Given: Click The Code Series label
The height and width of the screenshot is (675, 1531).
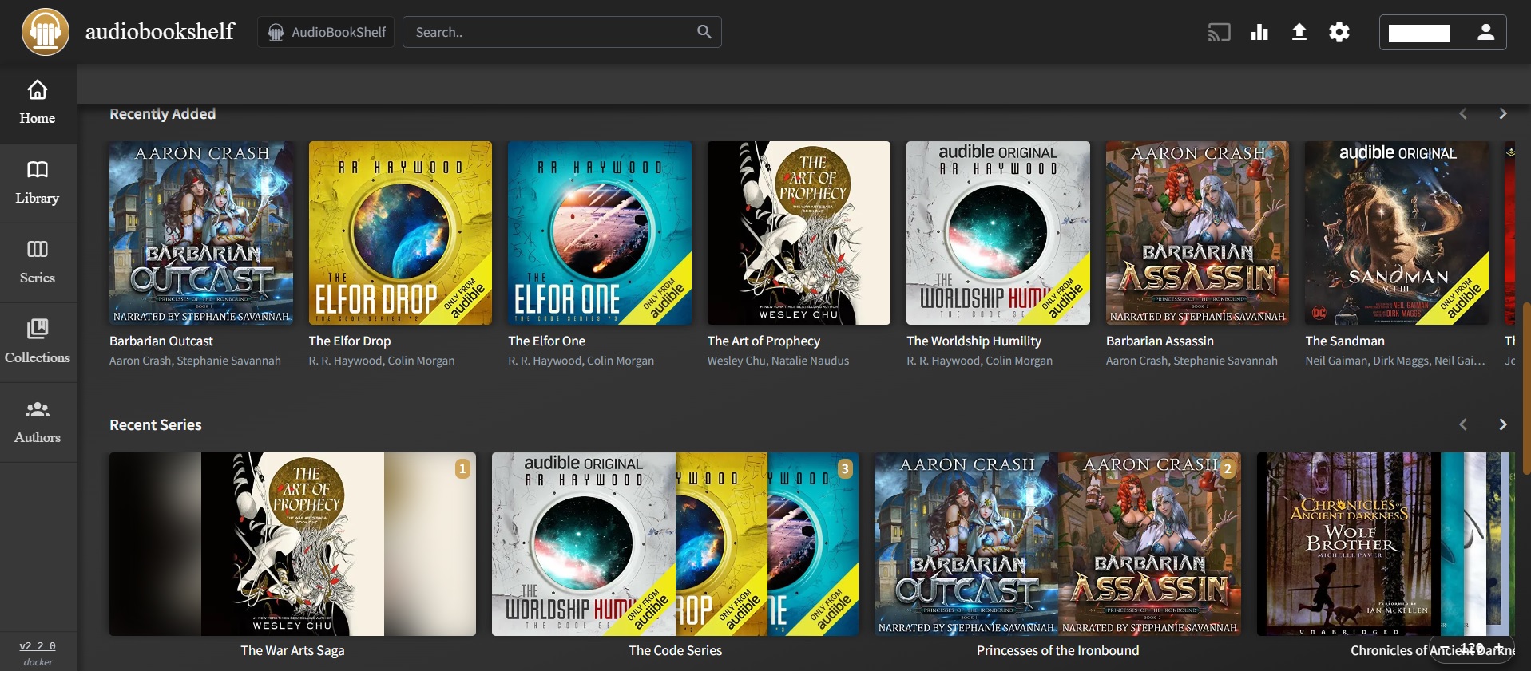Looking at the screenshot, I should (x=675, y=650).
